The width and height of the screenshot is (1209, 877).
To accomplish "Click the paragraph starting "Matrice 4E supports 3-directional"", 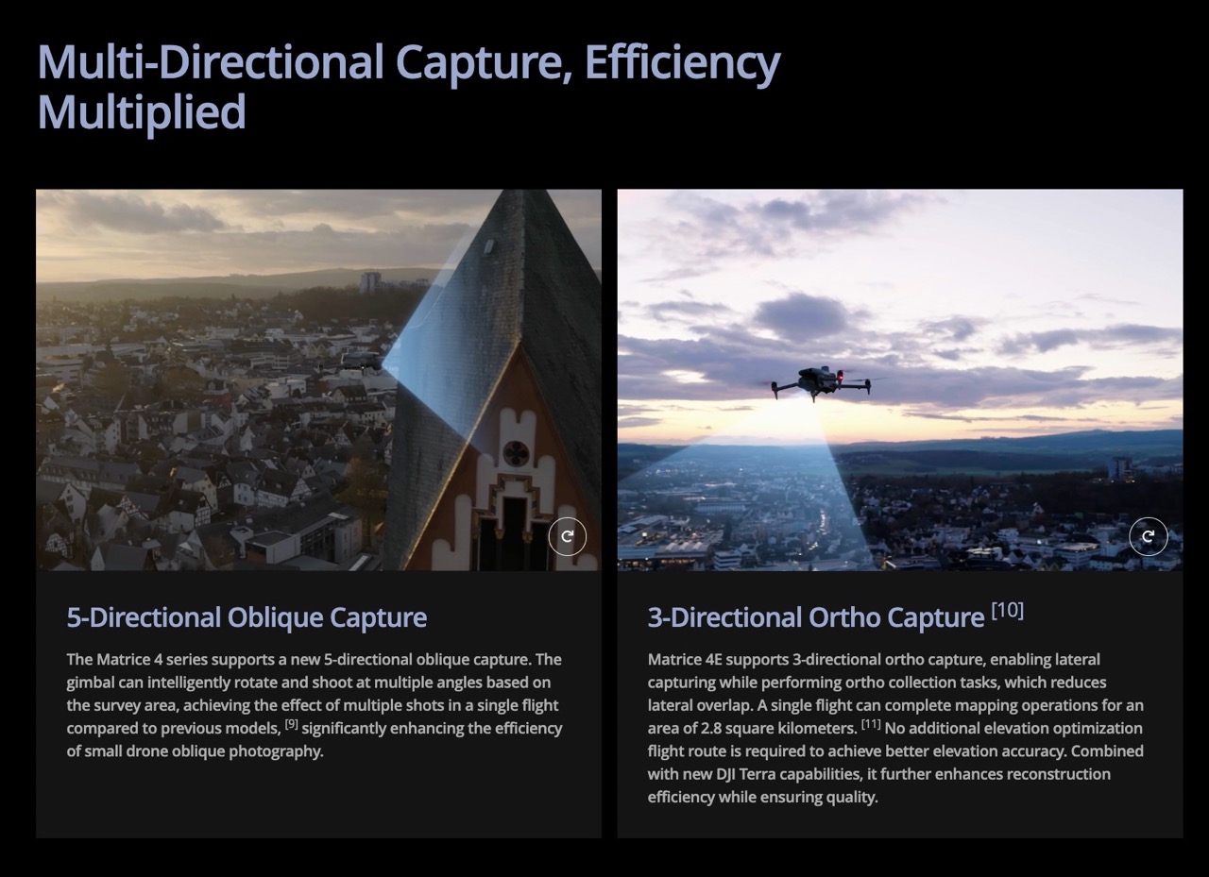I will (x=895, y=728).
